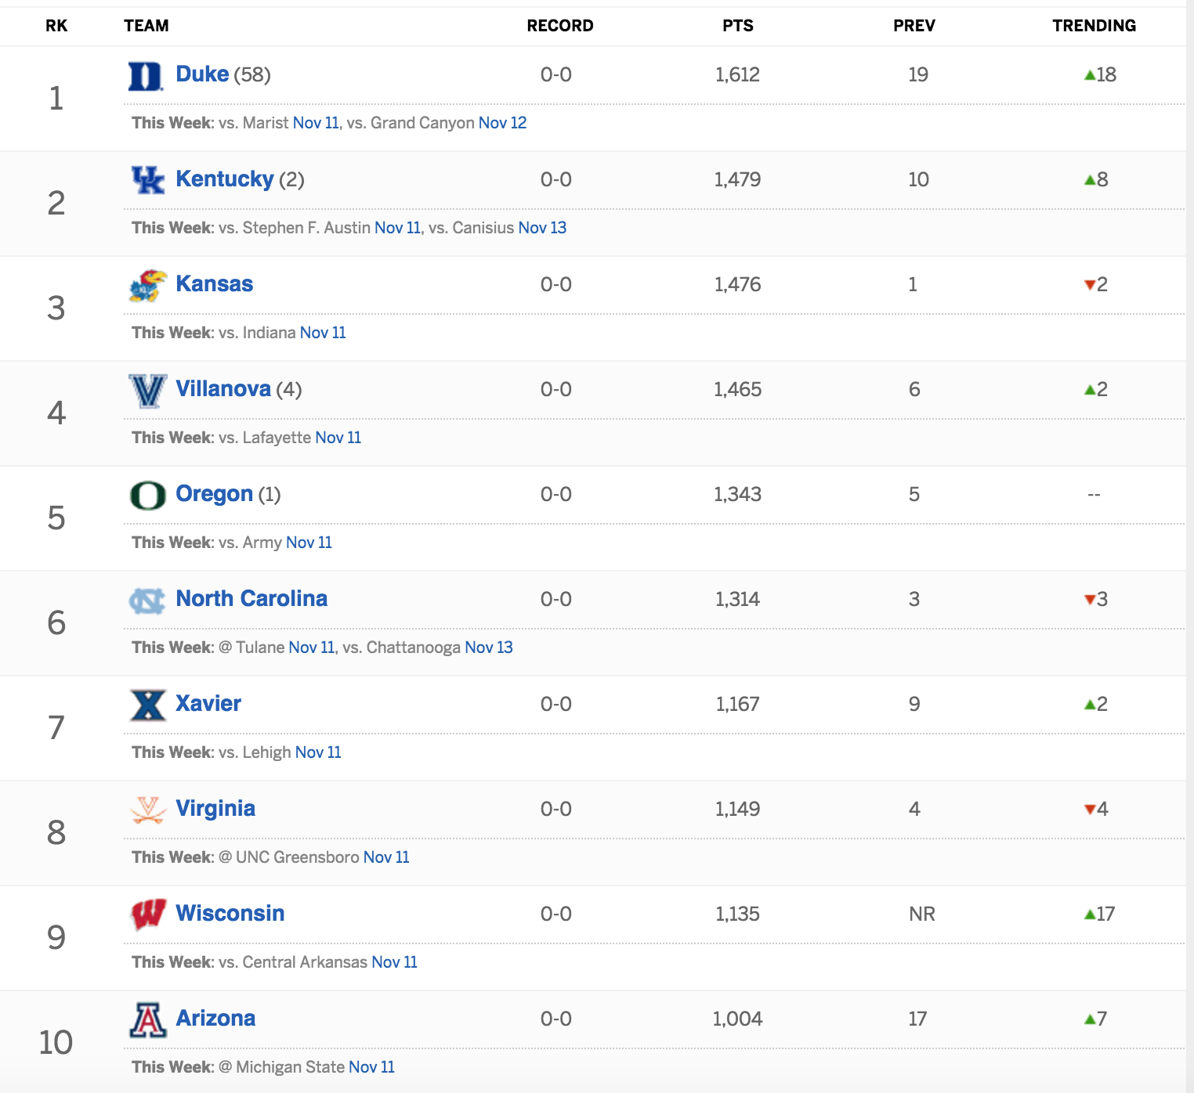Image resolution: width=1194 pixels, height=1093 pixels.
Task: Click the Villanova V logo
Action: pos(148,391)
